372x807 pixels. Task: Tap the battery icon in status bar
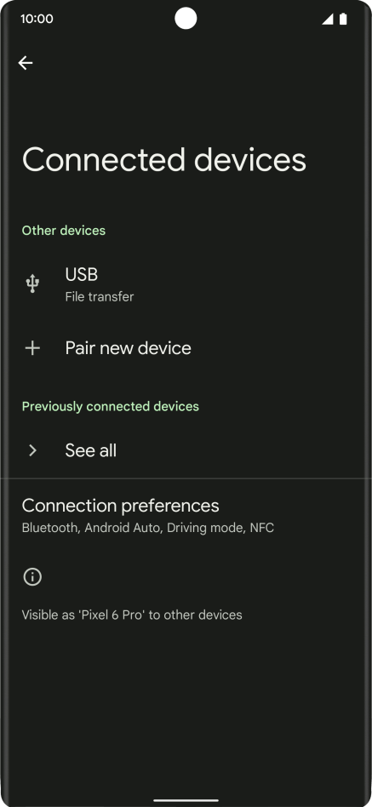tap(343, 19)
